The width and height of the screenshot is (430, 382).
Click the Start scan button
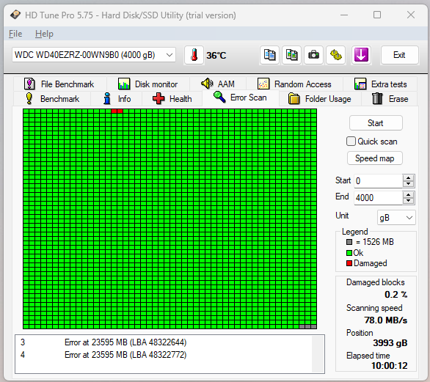[x=376, y=123]
